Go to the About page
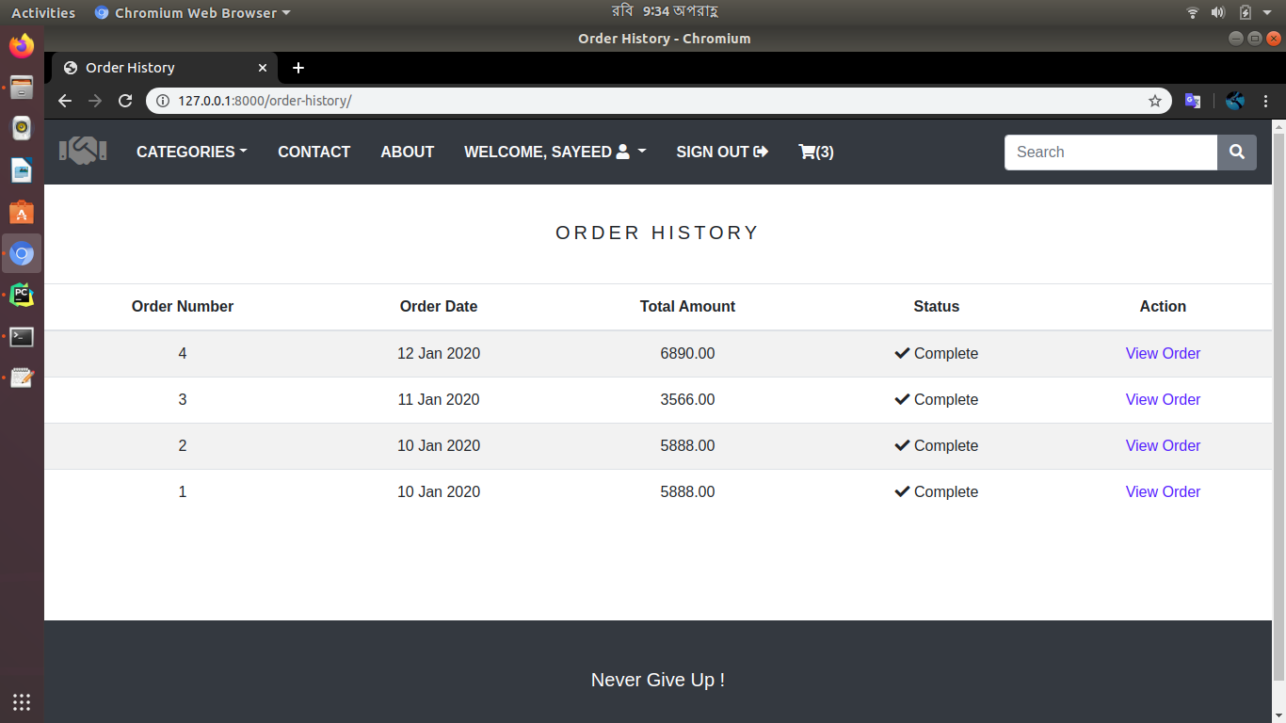The height and width of the screenshot is (723, 1286). (407, 152)
